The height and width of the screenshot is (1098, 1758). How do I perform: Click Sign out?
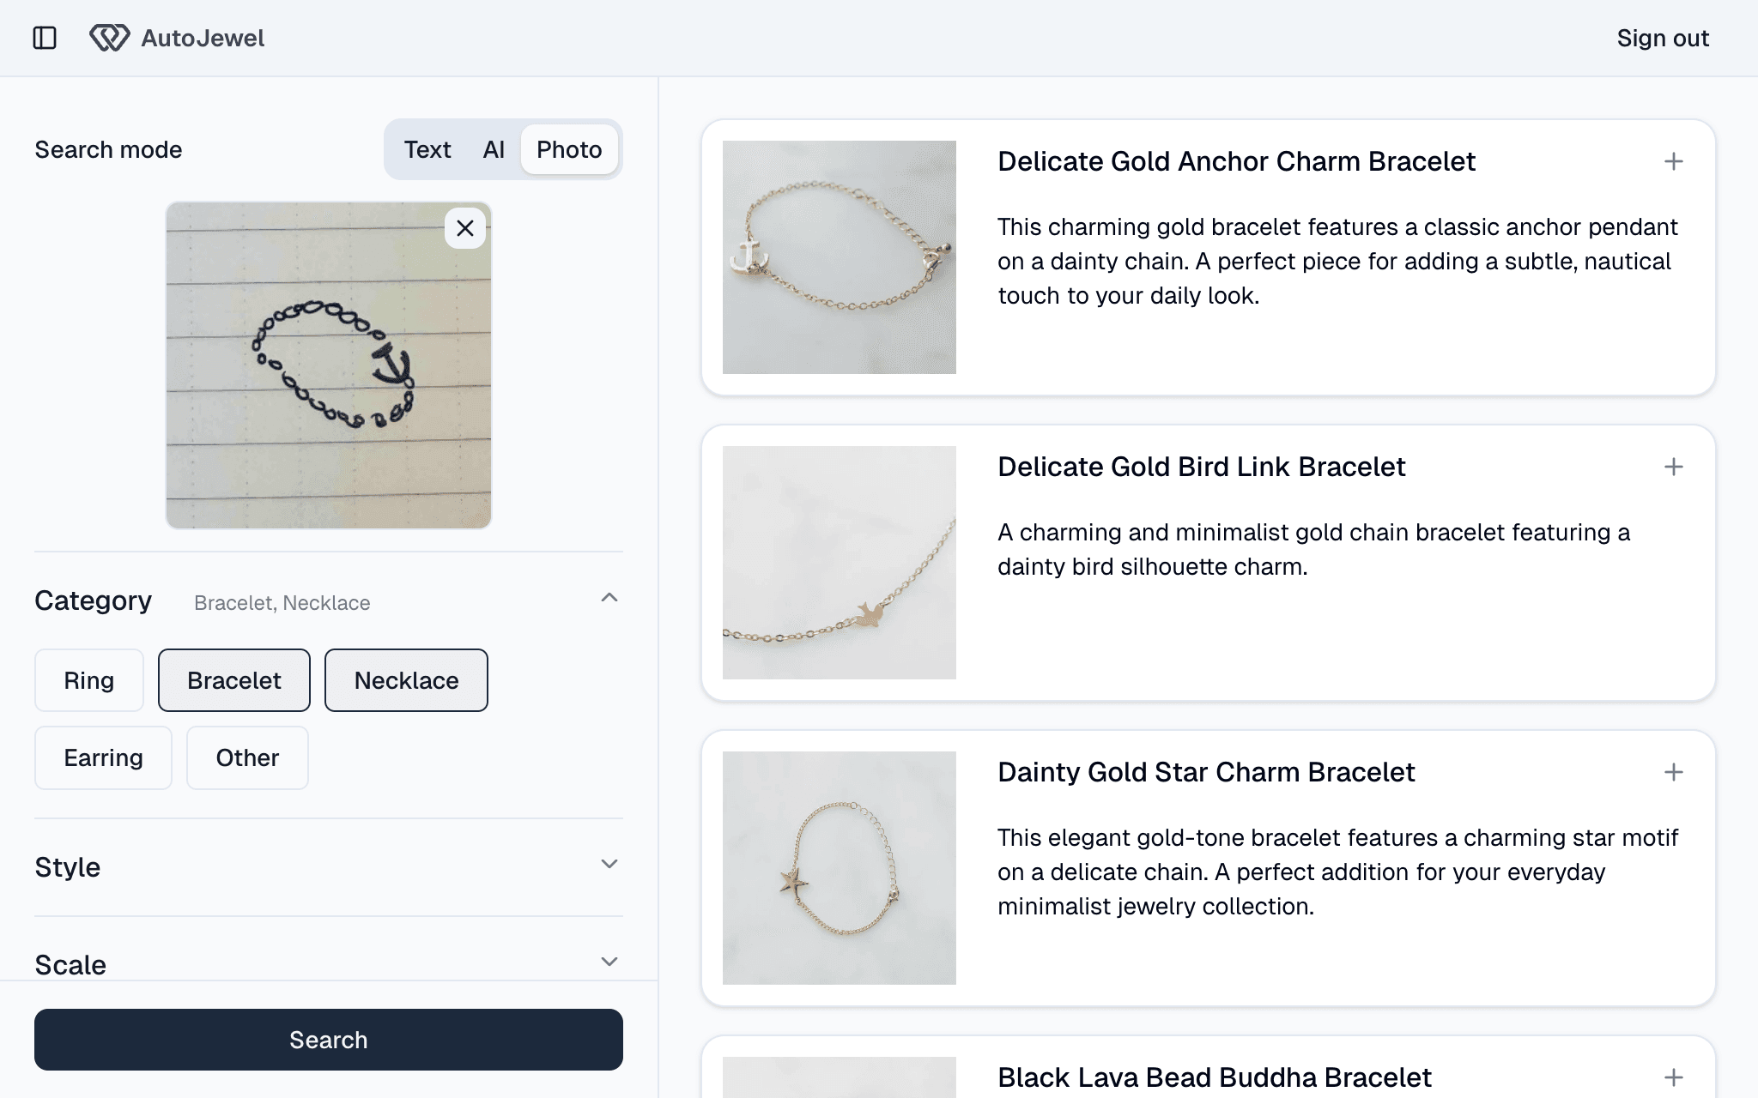[1663, 38]
